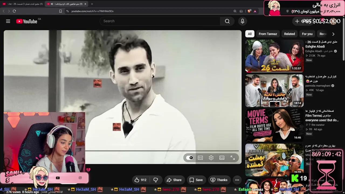Go forward with the browser forward arrow

click(x=9, y=11)
